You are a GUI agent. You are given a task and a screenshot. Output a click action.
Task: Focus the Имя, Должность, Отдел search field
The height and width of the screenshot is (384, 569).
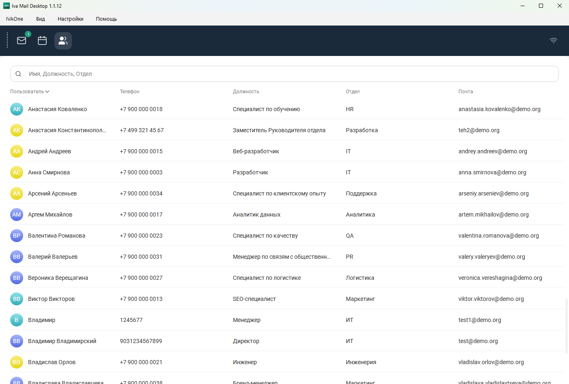[284, 74]
